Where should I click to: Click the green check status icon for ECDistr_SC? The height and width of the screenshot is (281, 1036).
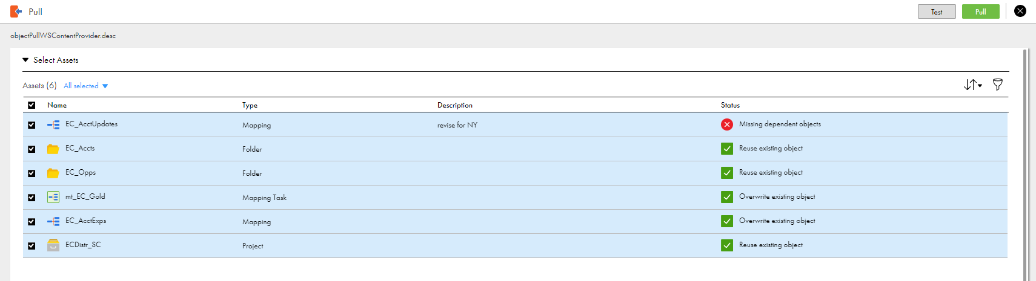727,245
